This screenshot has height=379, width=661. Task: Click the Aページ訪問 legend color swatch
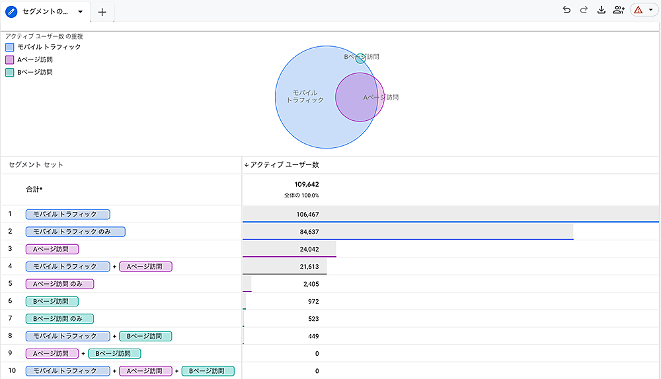pos(10,59)
